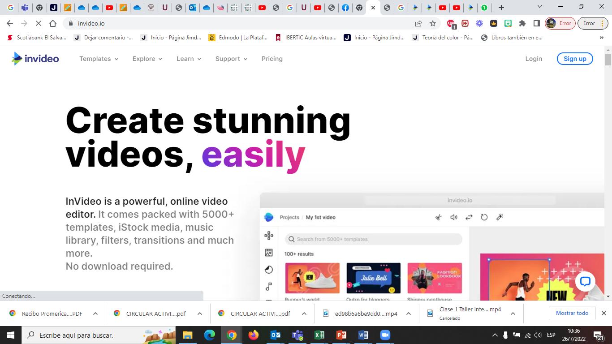Share this page from address bar
612x344 pixels.
point(418,23)
